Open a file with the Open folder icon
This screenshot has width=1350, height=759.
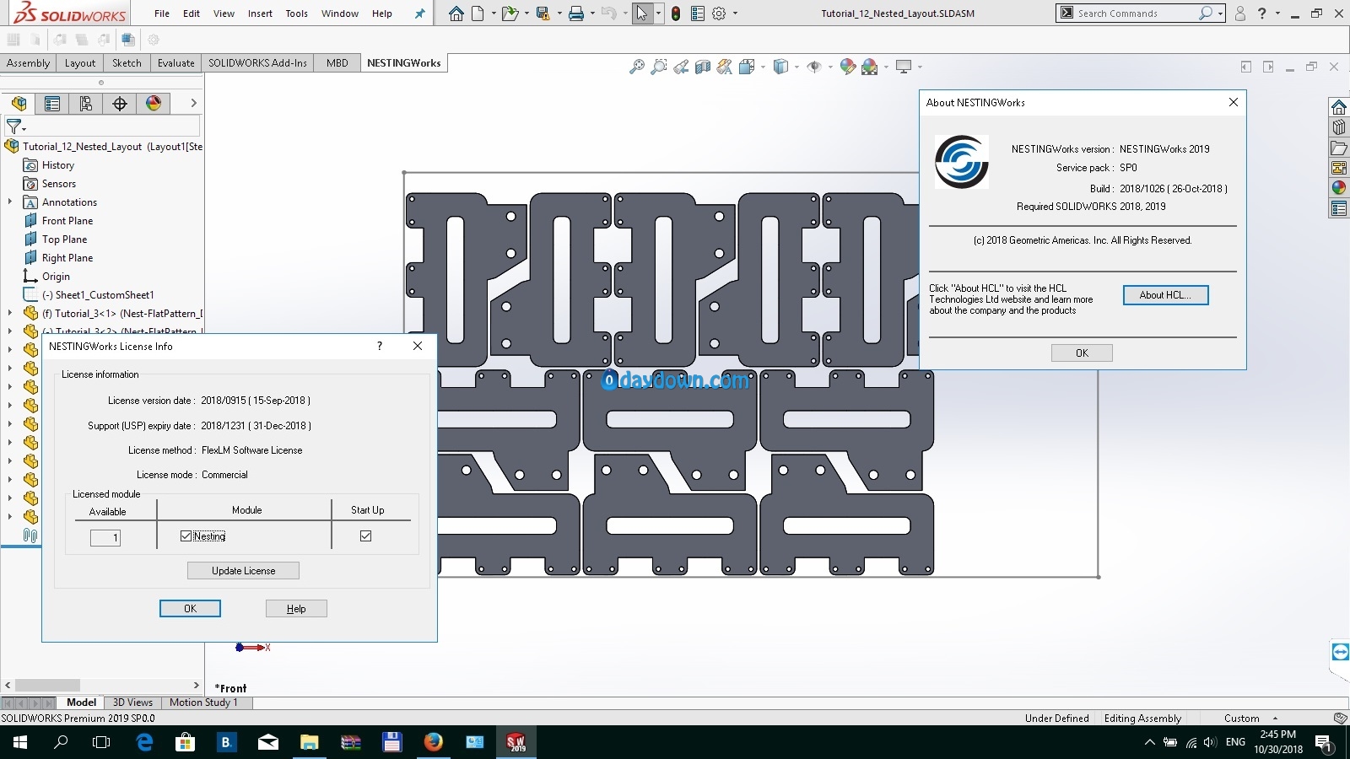click(x=509, y=13)
